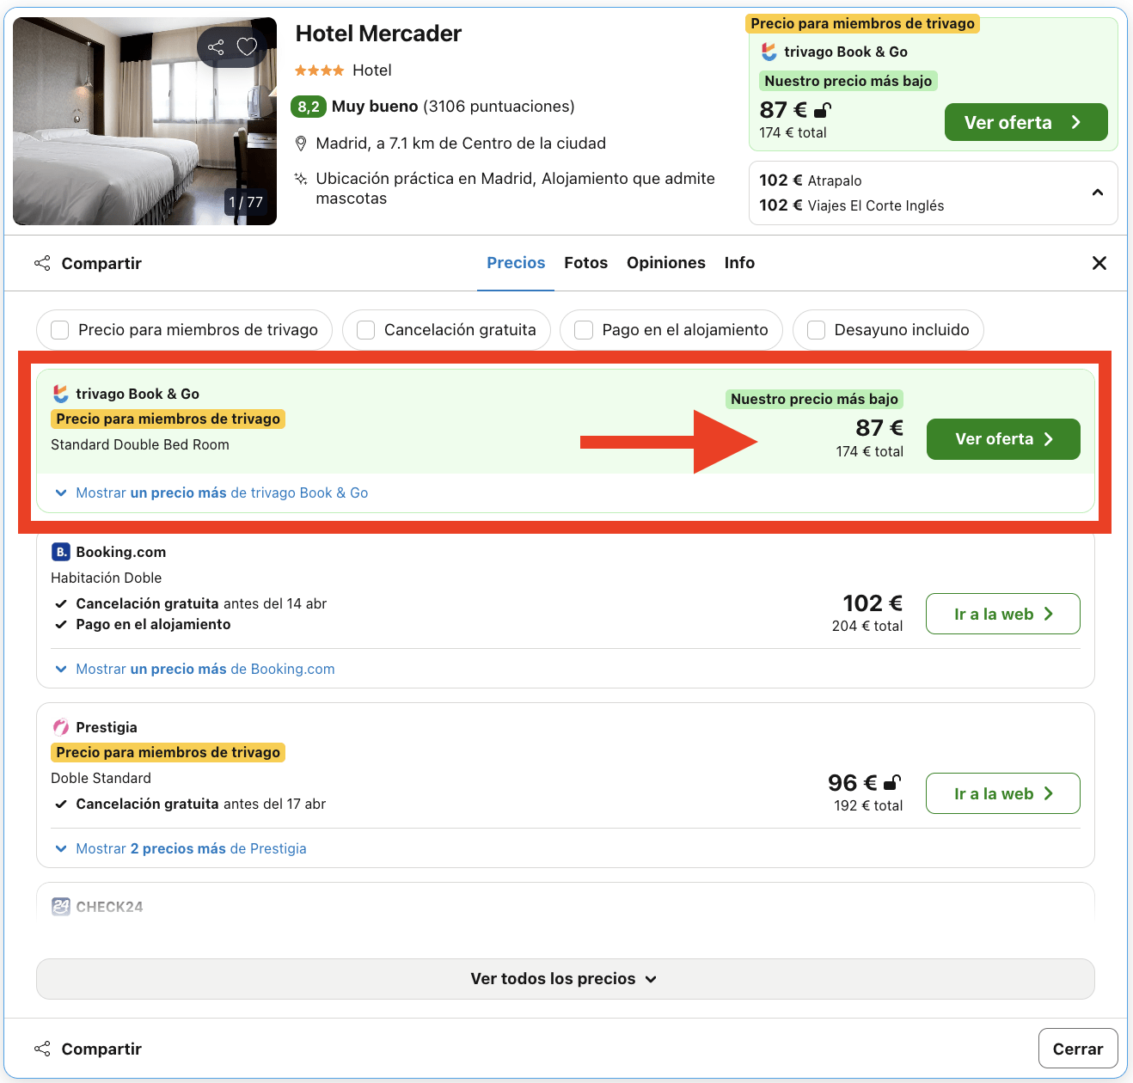This screenshot has width=1133, height=1083.
Task: Click the location pin icon beside Madrid
Action: tap(301, 144)
